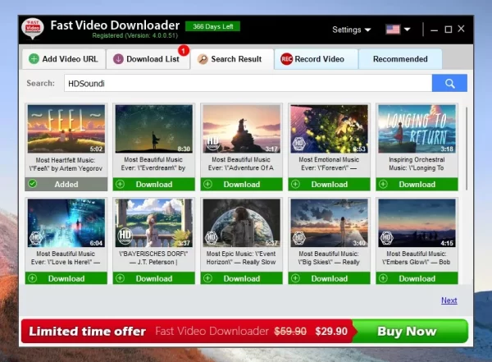Click the title "Most Epic Music: Event Horizon"

click(x=241, y=258)
